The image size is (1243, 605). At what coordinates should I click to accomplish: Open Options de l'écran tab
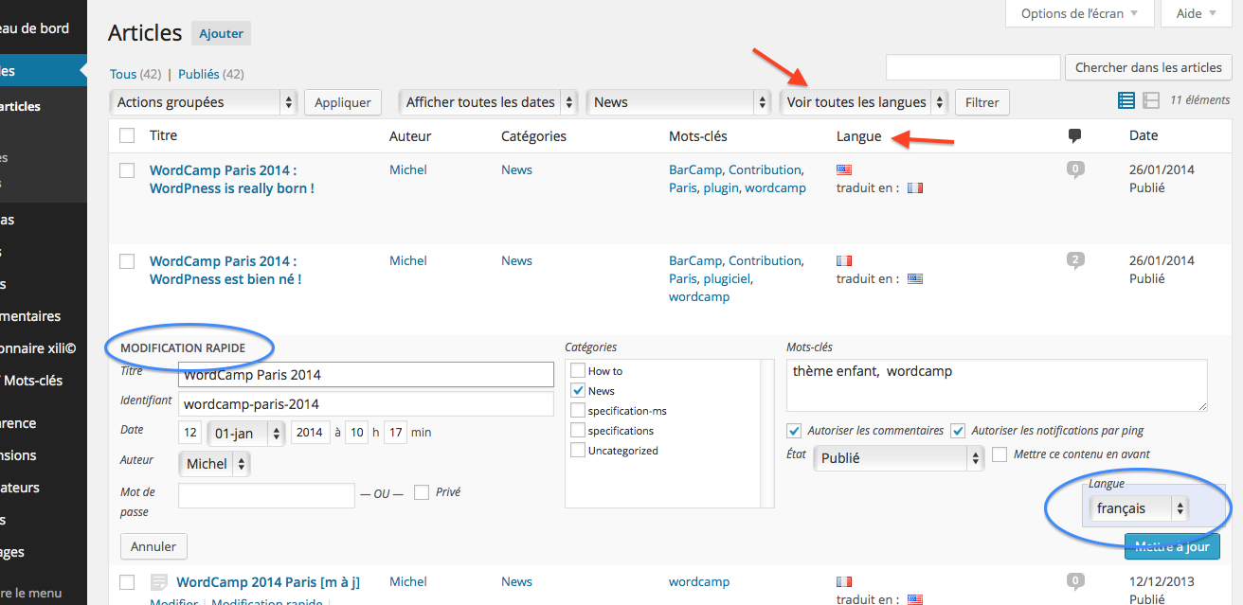[1080, 13]
